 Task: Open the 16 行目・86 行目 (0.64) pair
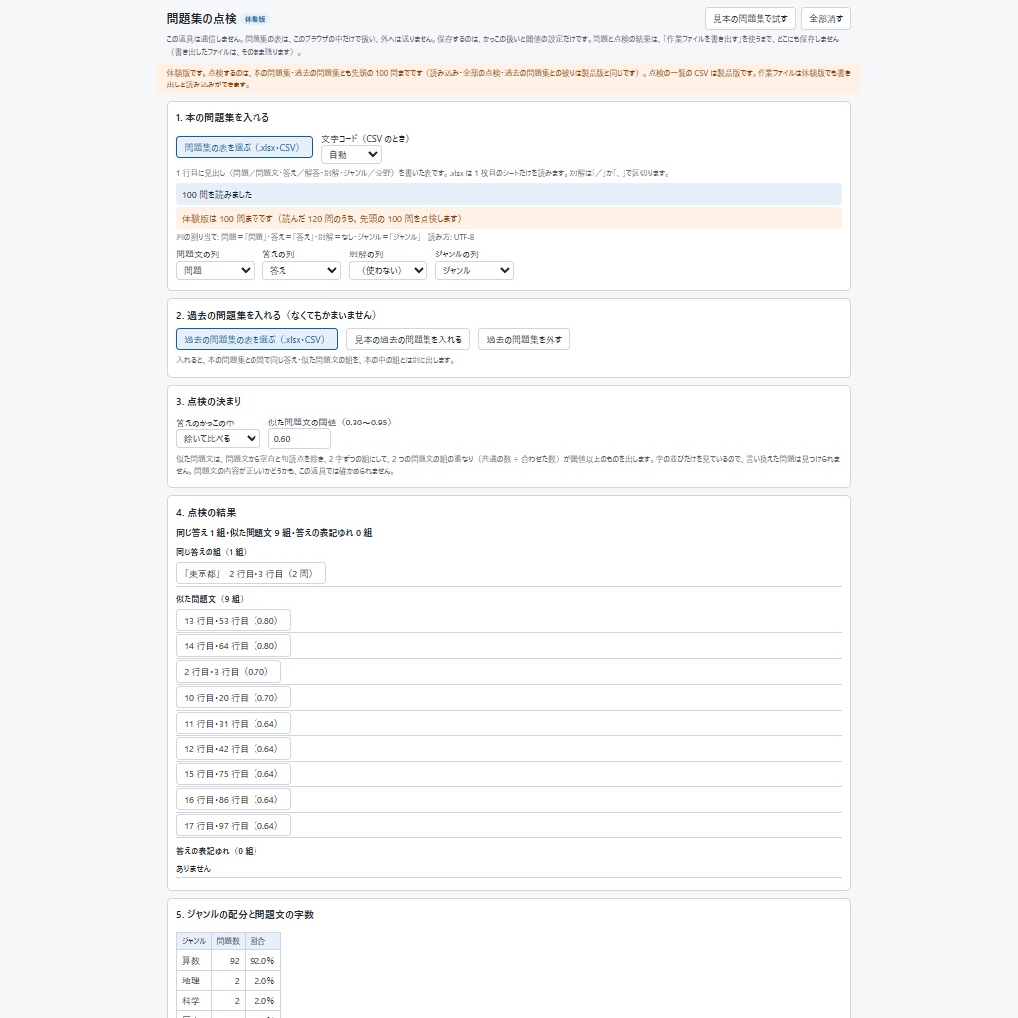[233, 800]
